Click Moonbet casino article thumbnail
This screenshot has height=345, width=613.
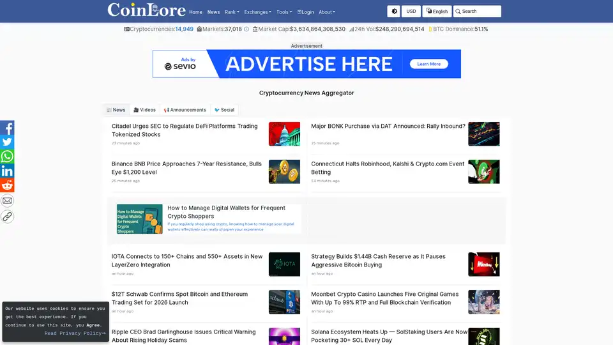484,302
